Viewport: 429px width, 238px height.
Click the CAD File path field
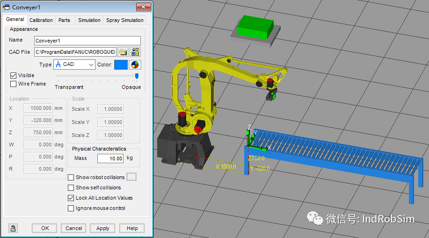coord(75,52)
